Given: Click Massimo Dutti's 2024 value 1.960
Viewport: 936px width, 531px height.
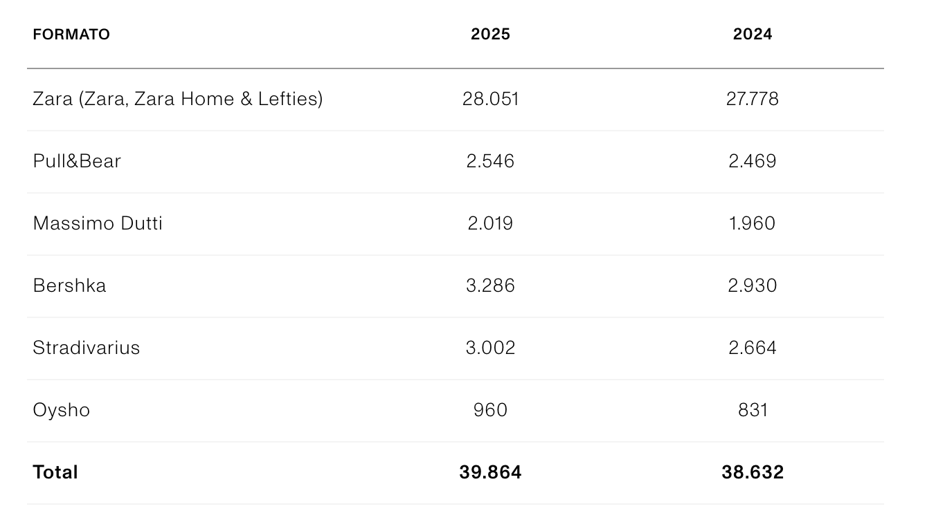Looking at the screenshot, I should click(753, 223).
